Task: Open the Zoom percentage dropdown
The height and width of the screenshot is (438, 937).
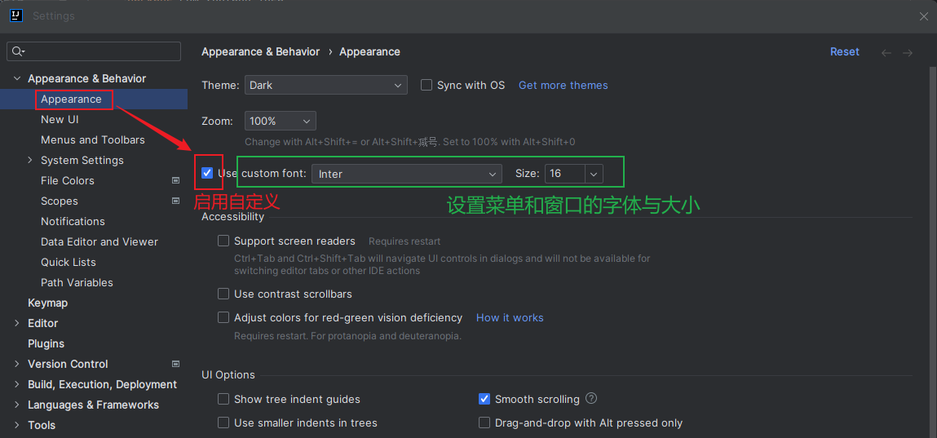Action: click(x=280, y=121)
